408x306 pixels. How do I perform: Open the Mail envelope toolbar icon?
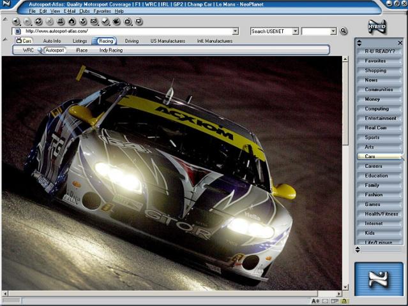(94, 21)
